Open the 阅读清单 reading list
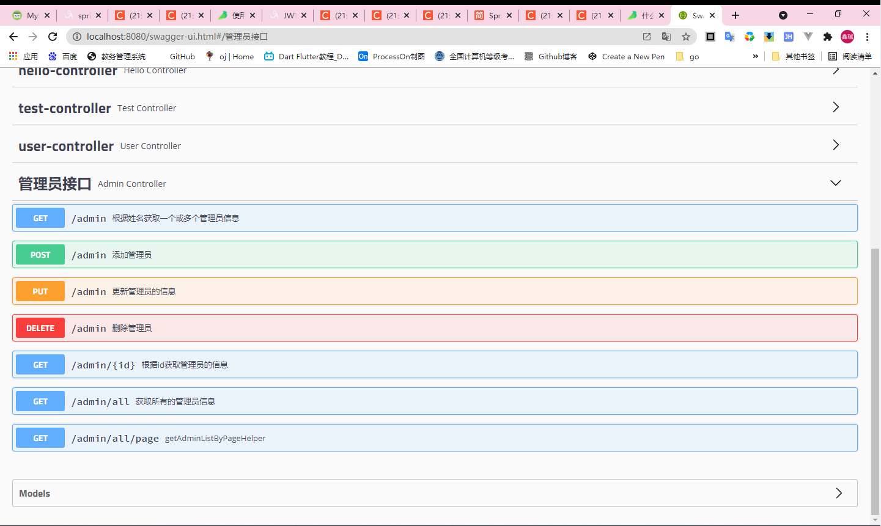This screenshot has width=881, height=526. click(850, 56)
